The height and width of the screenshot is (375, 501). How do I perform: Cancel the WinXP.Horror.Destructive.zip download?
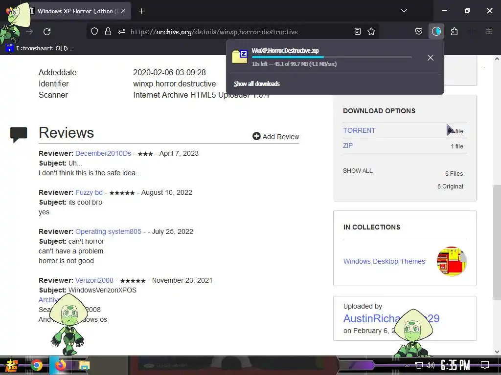click(x=431, y=58)
